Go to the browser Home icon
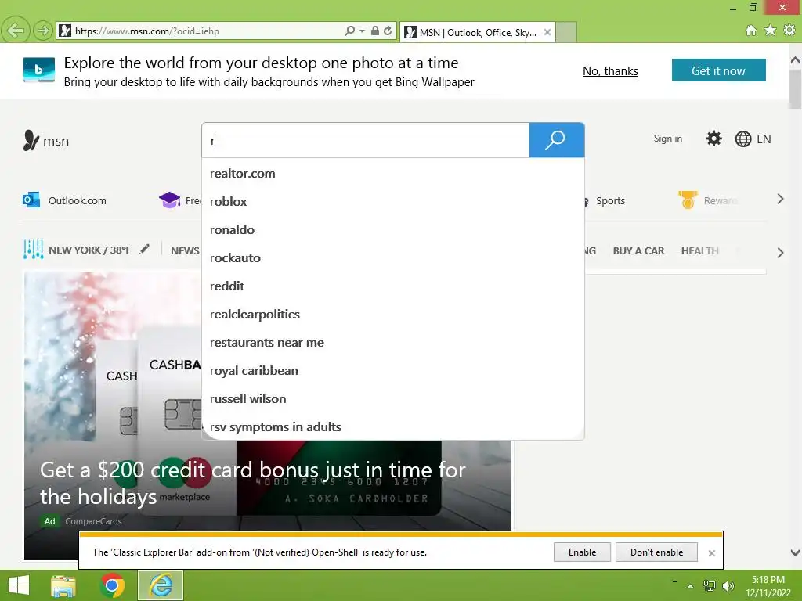The height and width of the screenshot is (601, 802). click(x=751, y=31)
